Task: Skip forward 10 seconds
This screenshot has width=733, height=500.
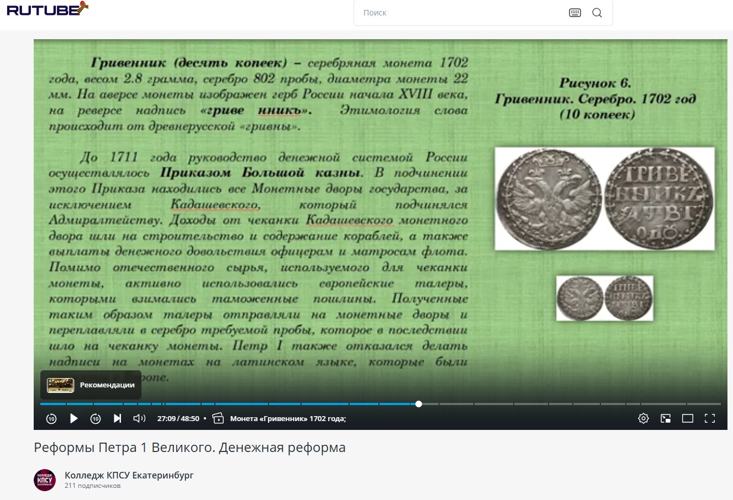Action: coord(96,418)
